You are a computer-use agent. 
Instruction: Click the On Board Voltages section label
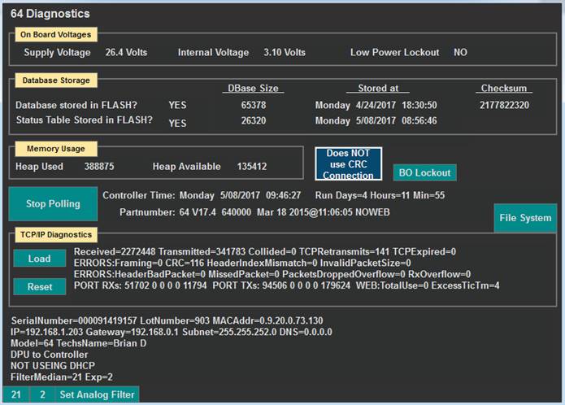click(x=55, y=34)
